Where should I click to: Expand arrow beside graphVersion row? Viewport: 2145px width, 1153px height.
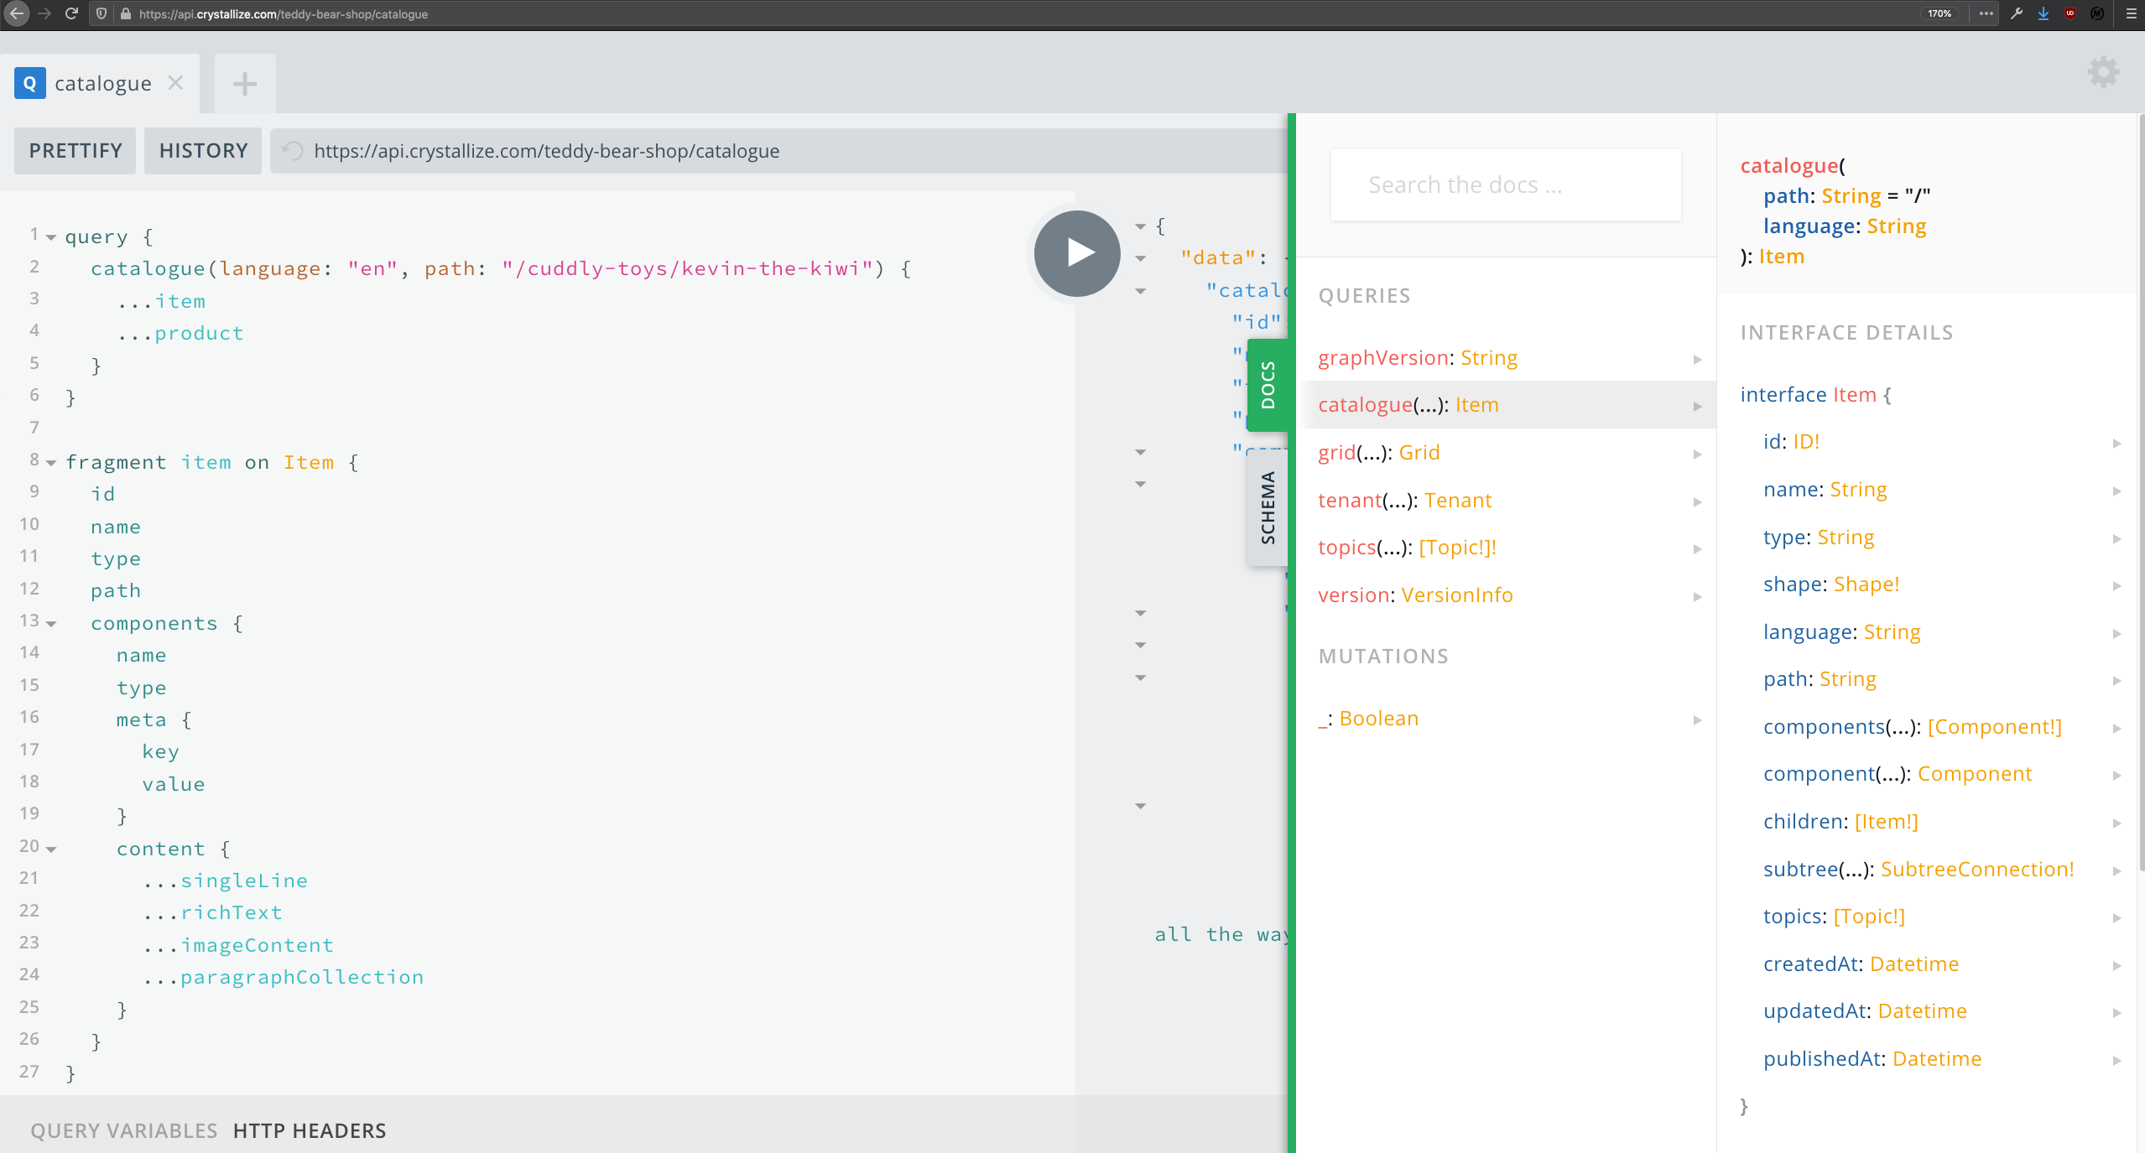(1697, 360)
